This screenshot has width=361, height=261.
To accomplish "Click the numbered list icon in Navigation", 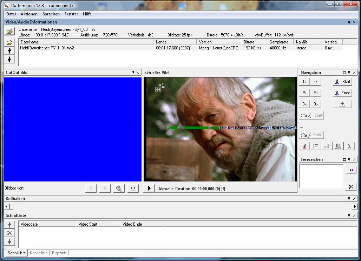I will pyautogui.click(x=316, y=146).
